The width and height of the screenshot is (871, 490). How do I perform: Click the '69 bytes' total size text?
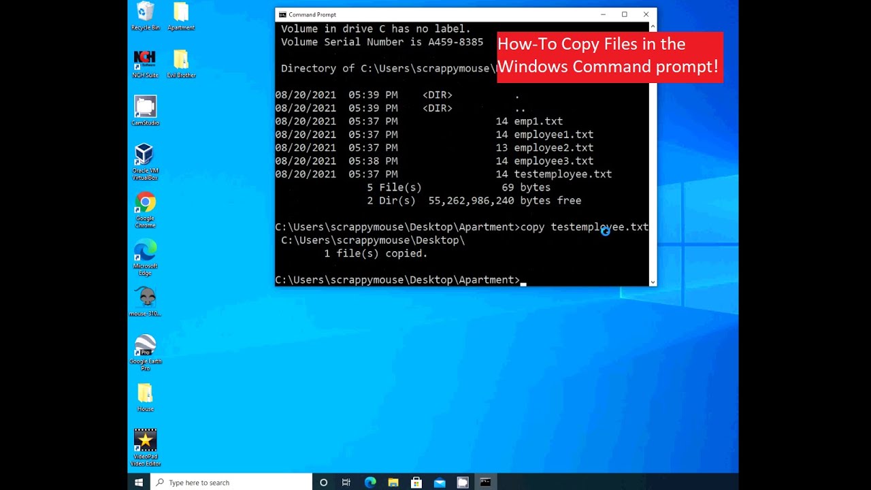[x=526, y=187]
